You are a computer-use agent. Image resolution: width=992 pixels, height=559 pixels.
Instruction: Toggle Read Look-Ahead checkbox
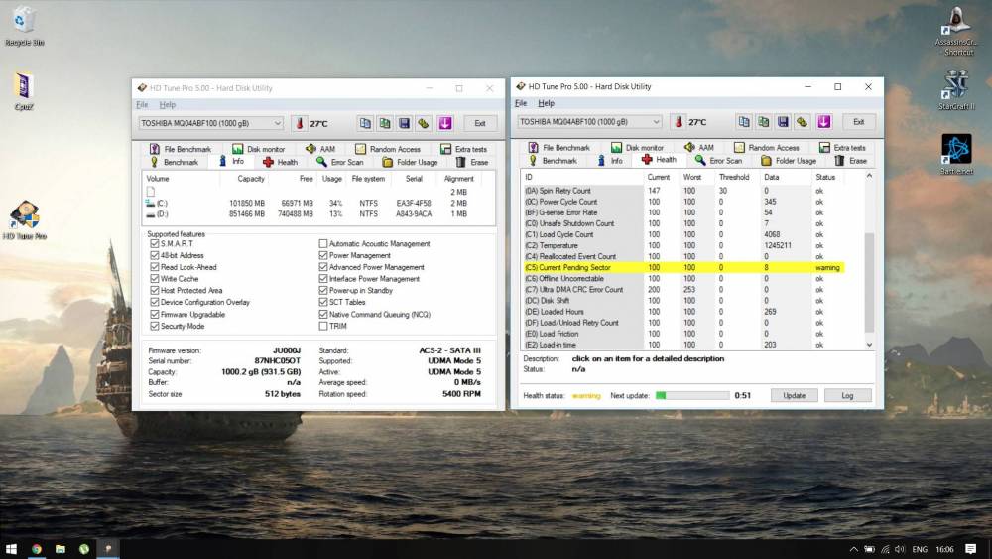155,267
